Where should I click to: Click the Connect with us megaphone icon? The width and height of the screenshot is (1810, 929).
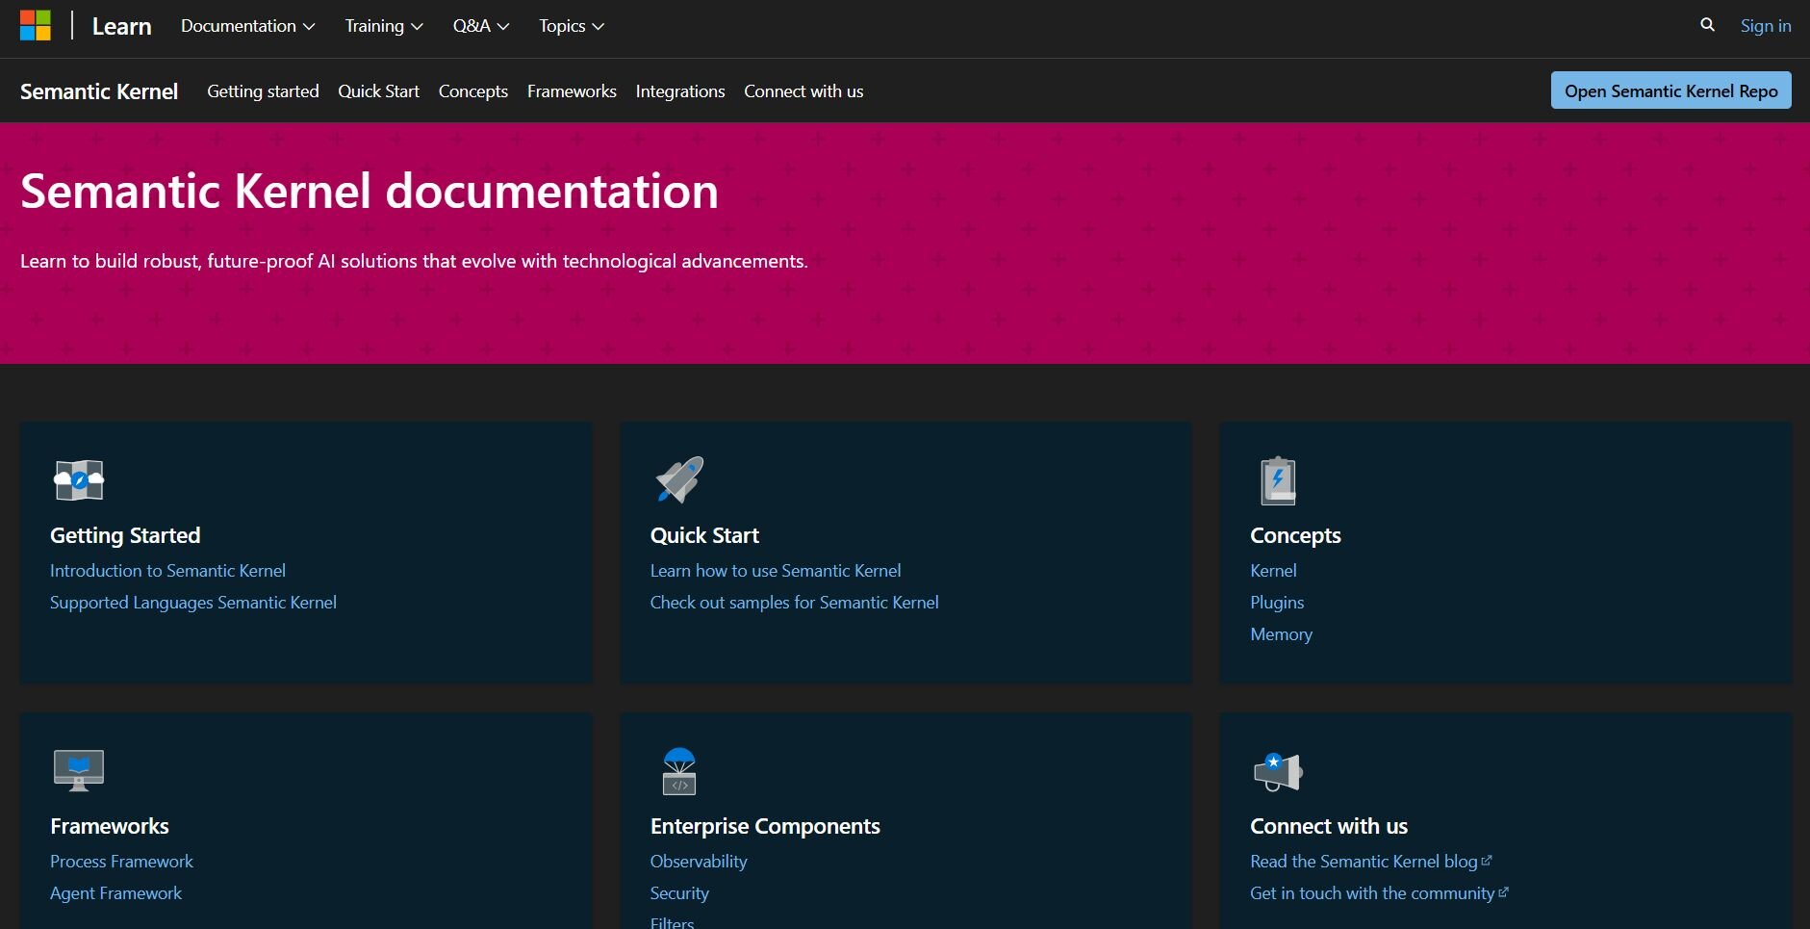point(1278,771)
